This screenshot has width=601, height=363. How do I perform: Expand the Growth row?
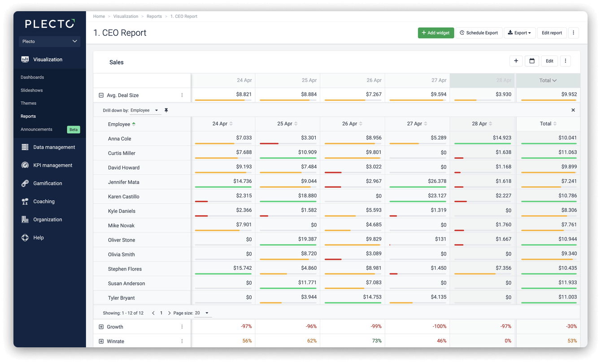click(101, 327)
